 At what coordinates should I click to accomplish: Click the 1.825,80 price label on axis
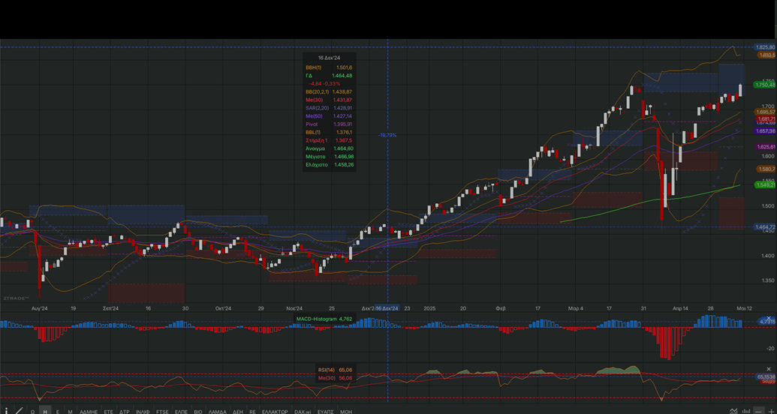[765, 47]
